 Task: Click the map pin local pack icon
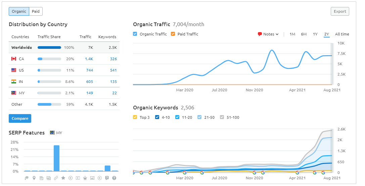pyautogui.click(x=34, y=178)
